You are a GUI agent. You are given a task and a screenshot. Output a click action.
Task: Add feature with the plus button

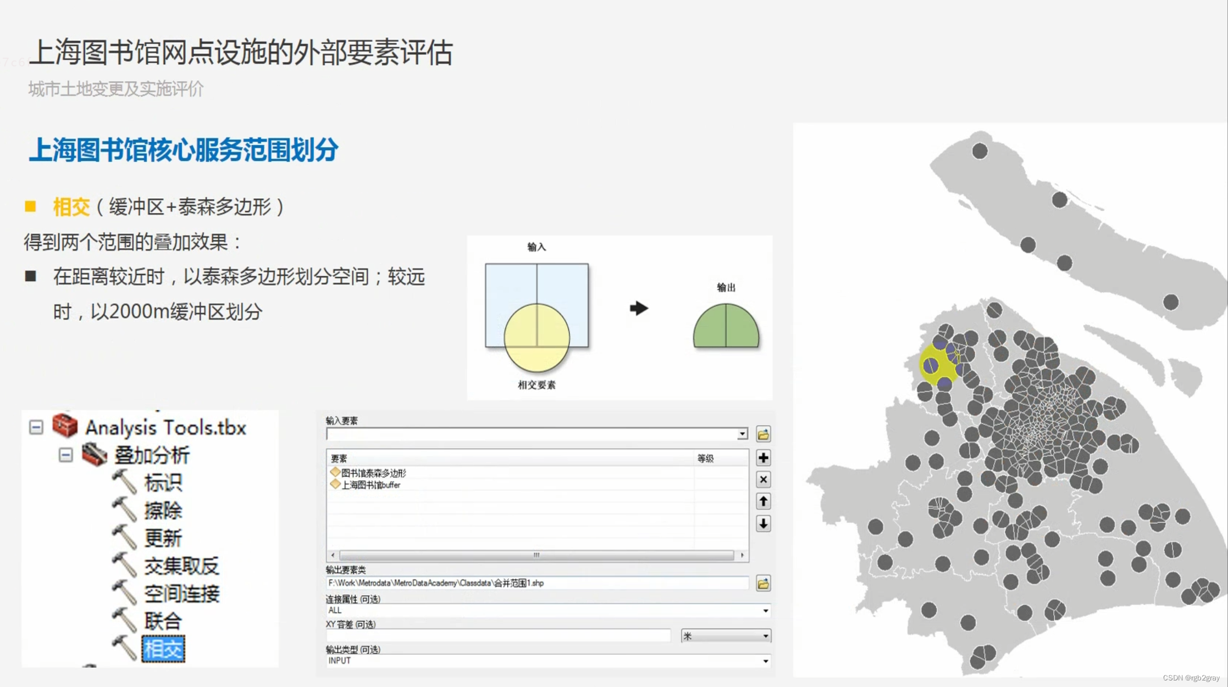(763, 458)
